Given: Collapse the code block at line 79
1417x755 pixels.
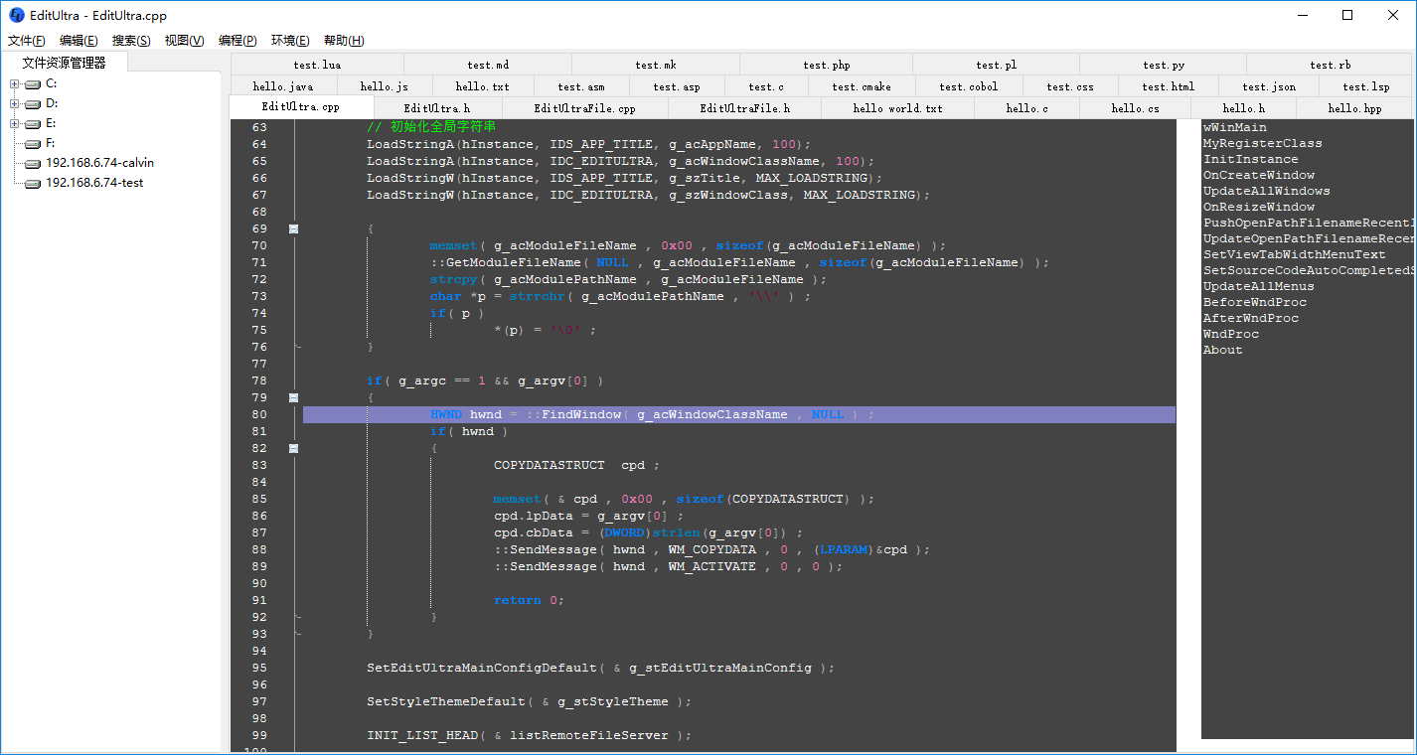Looking at the screenshot, I should [293, 397].
